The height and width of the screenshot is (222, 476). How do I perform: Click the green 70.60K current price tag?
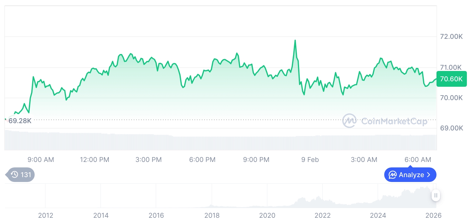coord(451,79)
